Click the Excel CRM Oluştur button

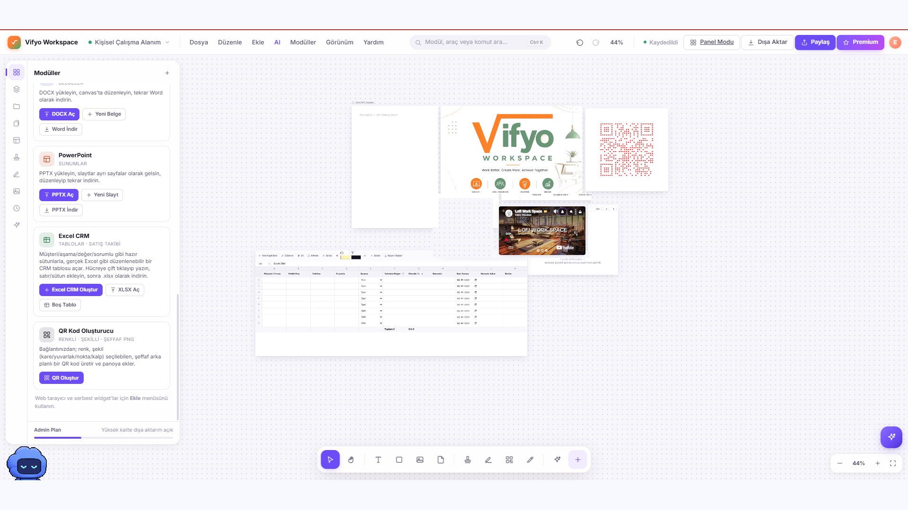tap(71, 290)
